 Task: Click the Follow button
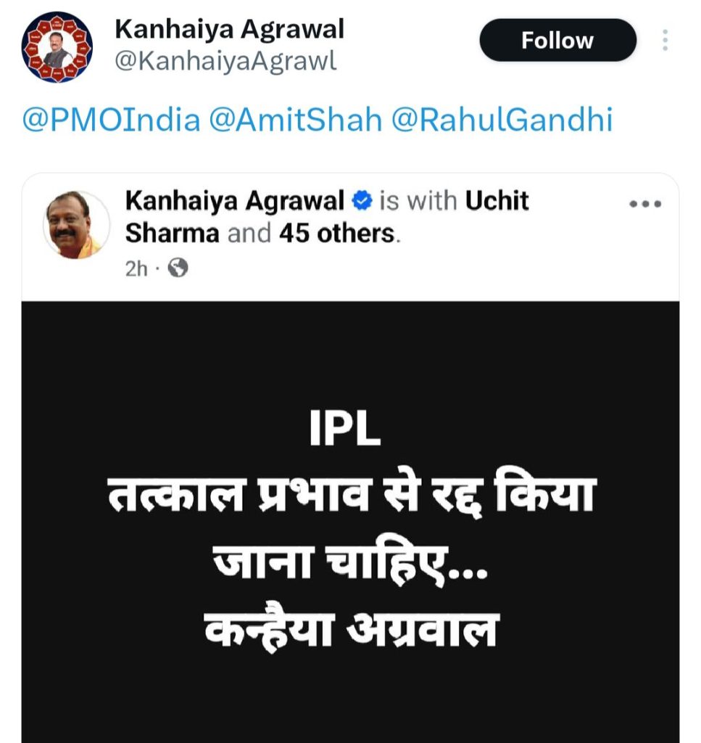[x=557, y=41]
